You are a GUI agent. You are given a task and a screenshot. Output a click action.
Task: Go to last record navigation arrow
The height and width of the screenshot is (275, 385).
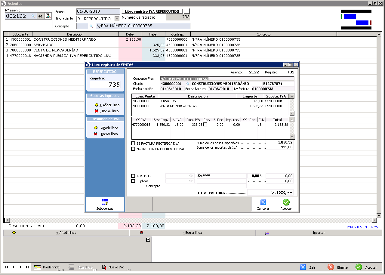[27, 267]
